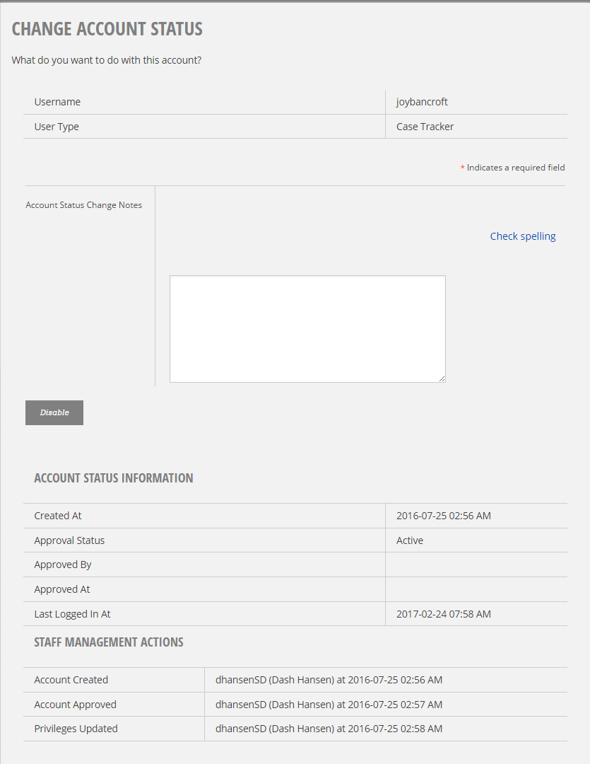Click the Account Approved staff action entry
The width and height of the screenshot is (590, 764).
[329, 705]
